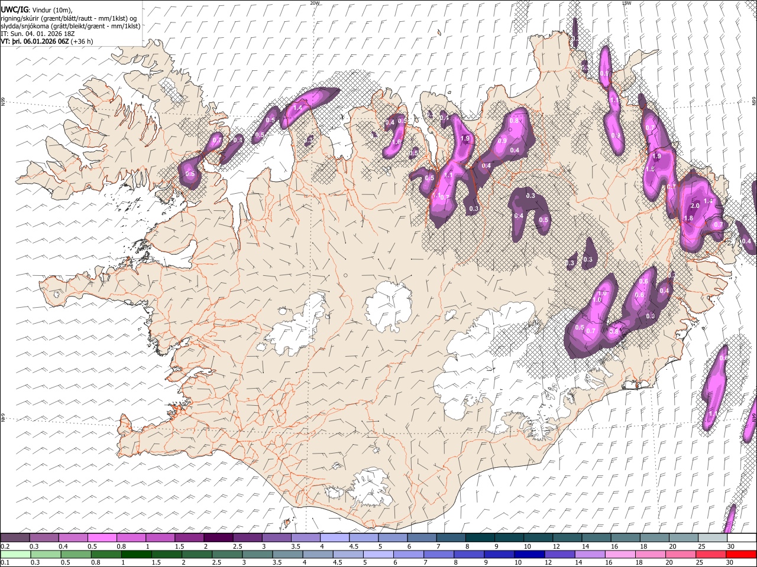This screenshot has height=567, width=757.
Task: Click the title line 'UWC/IG: Vindur (10m),'
Action: click(37, 9)
